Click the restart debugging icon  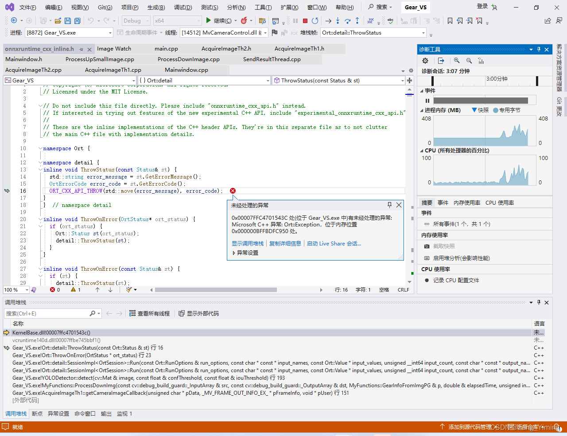315,20
